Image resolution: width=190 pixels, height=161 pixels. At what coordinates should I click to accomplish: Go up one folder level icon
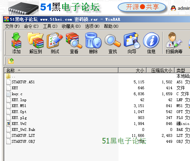(x=11, y=61)
